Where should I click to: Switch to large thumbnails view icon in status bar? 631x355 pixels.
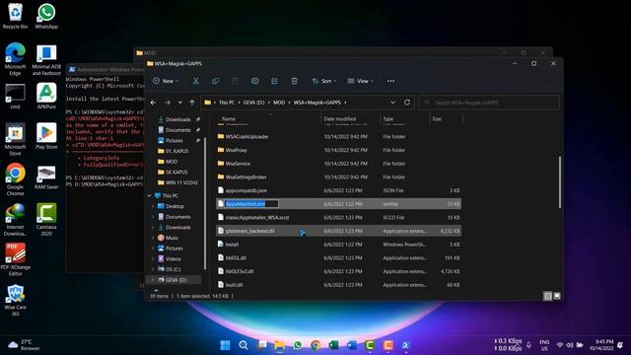557,296
